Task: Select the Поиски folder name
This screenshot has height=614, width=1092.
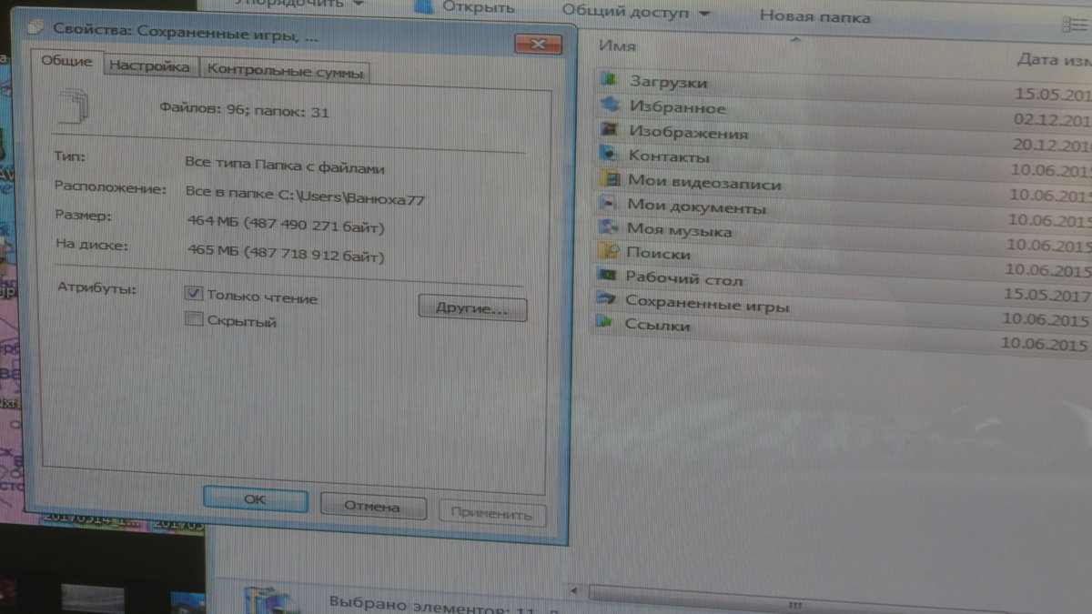Action: pos(659,254)
